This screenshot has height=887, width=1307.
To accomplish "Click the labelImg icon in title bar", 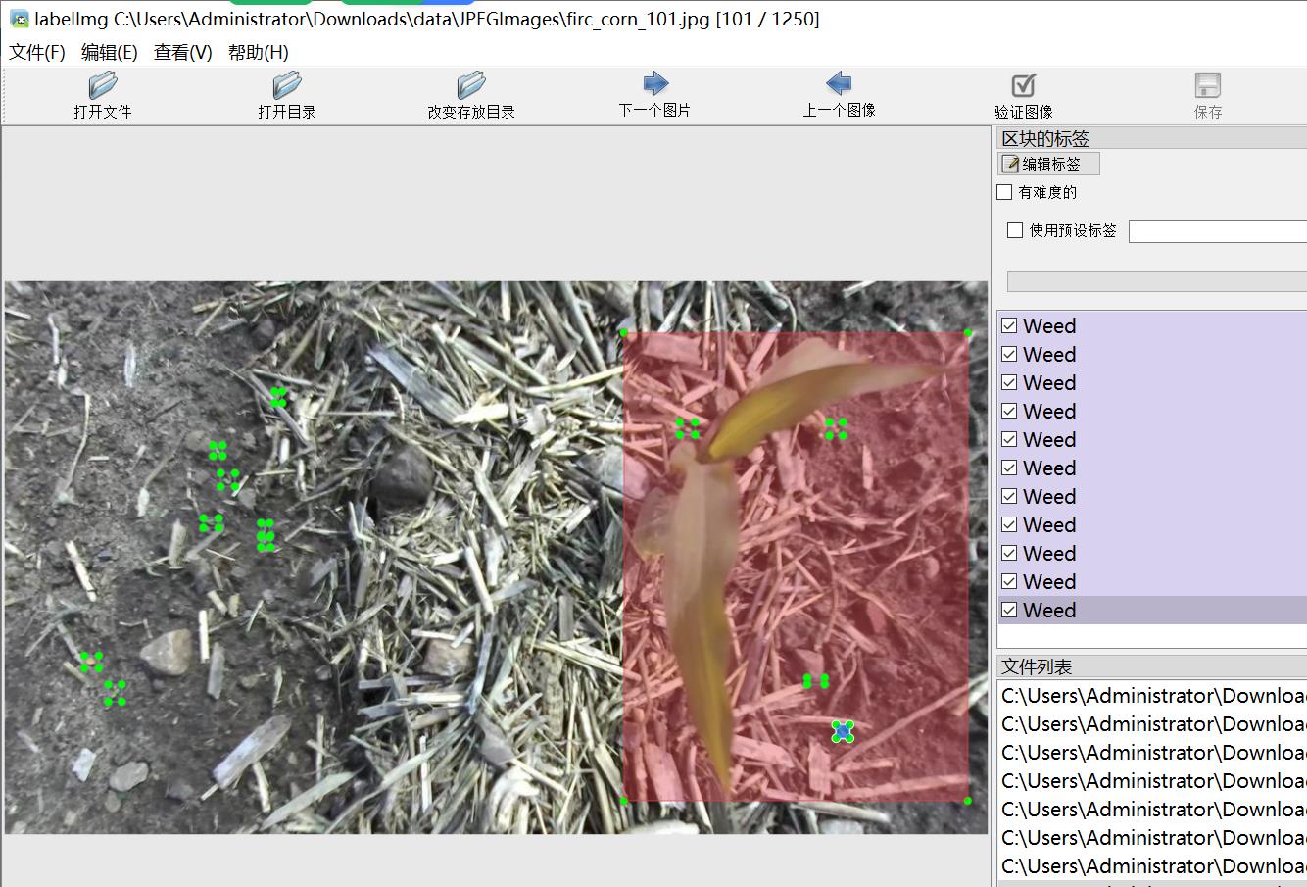I will pyautogui.click(x=19, y=19).
